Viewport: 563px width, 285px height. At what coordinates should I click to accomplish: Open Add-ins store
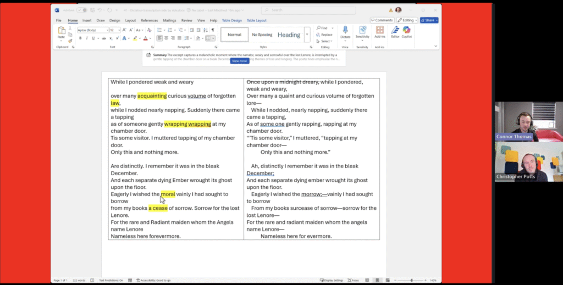click(x=379, y=32)
